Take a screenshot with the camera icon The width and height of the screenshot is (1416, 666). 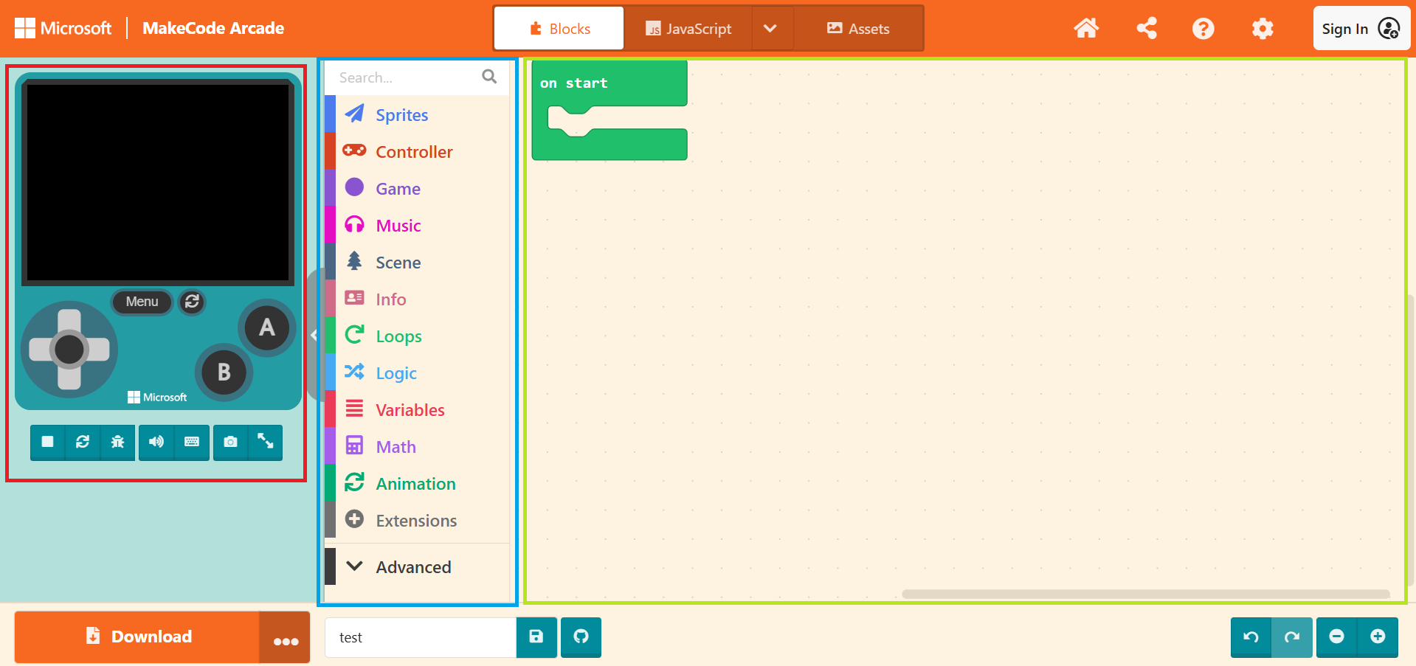tap(230, 442)
